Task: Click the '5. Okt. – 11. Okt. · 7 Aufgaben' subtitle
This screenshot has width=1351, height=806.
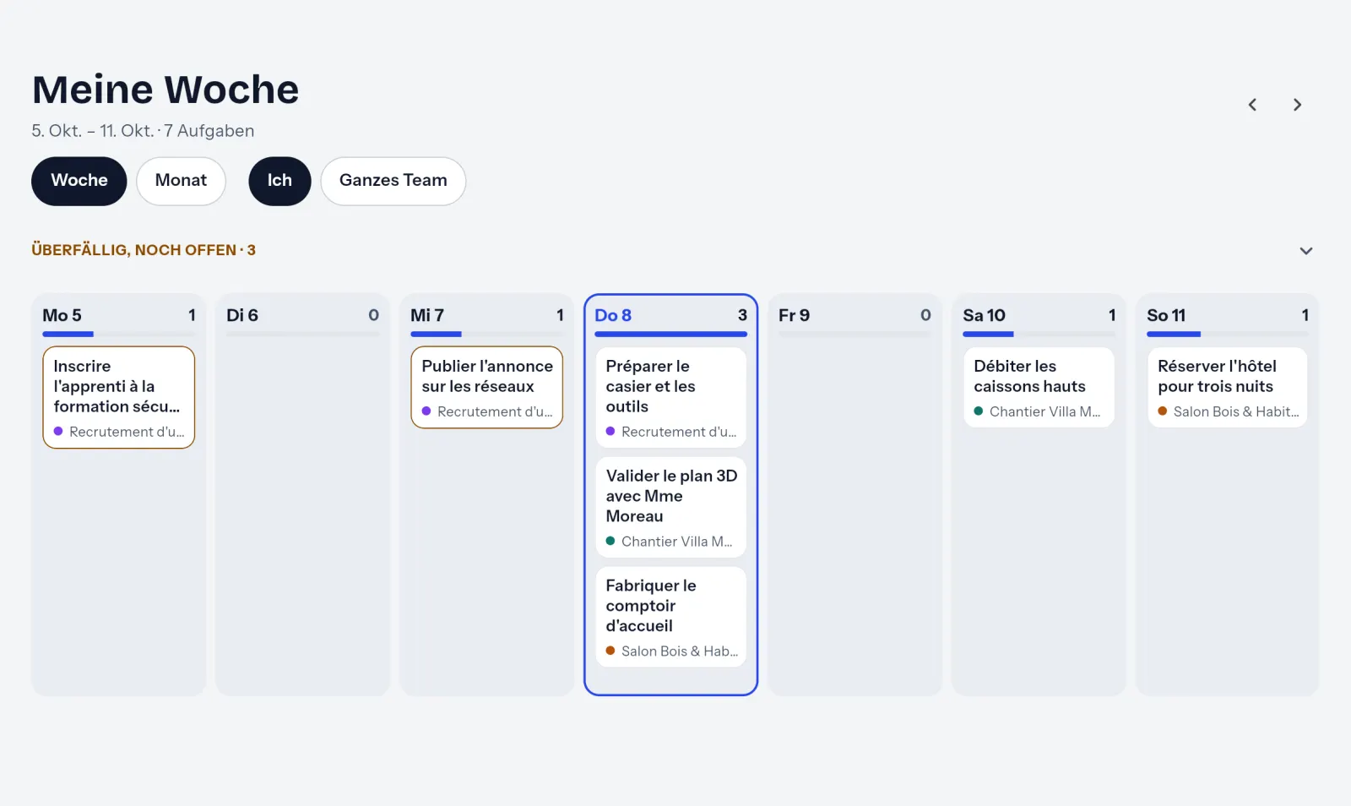Action: (x=143, y=131)
